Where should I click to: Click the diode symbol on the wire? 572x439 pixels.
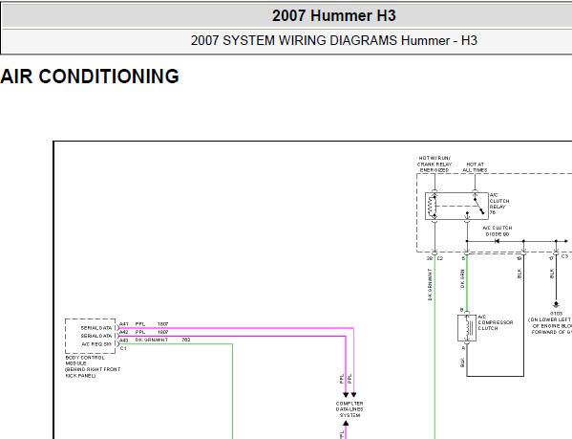497,241
